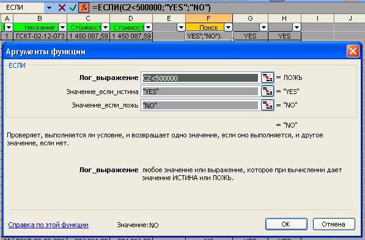This screenshot has height=240, width=365.
Task: Select column H header
Action: (284, 18)
